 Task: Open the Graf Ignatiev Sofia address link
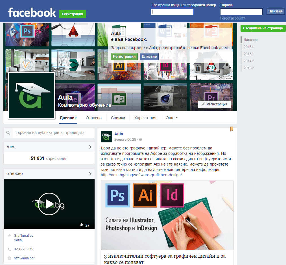(x=23, y=238)
